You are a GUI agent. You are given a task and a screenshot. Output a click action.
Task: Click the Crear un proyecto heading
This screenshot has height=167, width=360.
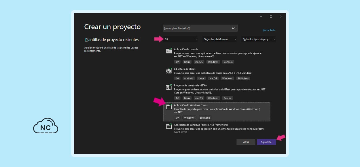(x=112, y=27)
